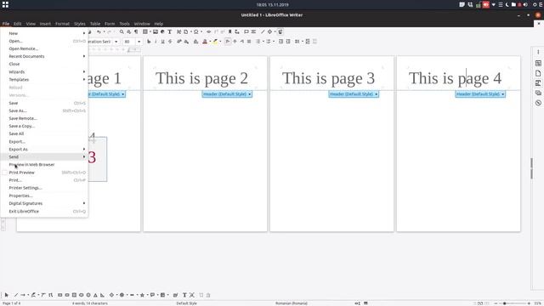Toggle Italic formatting

pyautogui.click(x=156, y=42)
